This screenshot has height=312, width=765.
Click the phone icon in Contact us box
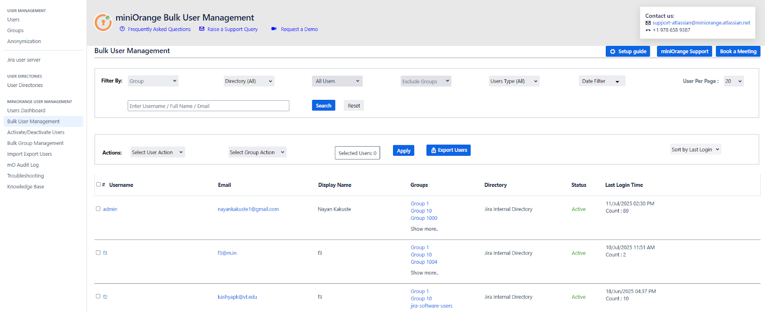click(648, 30)
